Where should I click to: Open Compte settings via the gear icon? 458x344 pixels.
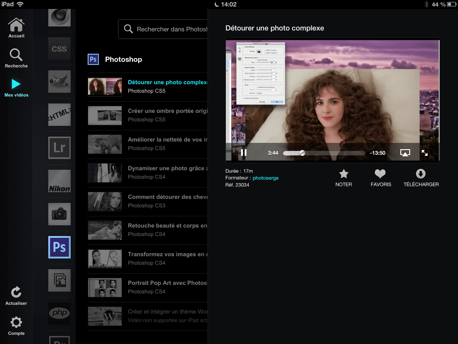click(16, 322)
